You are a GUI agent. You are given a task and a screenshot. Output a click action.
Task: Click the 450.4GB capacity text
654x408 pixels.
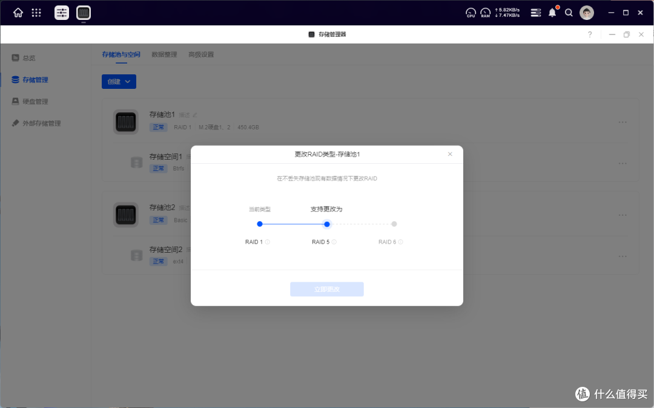(x=248, y=128)
